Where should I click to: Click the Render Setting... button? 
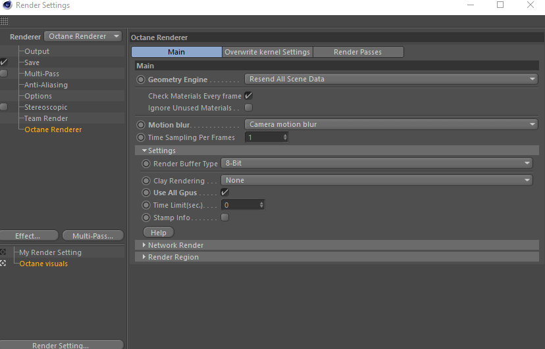61,345
